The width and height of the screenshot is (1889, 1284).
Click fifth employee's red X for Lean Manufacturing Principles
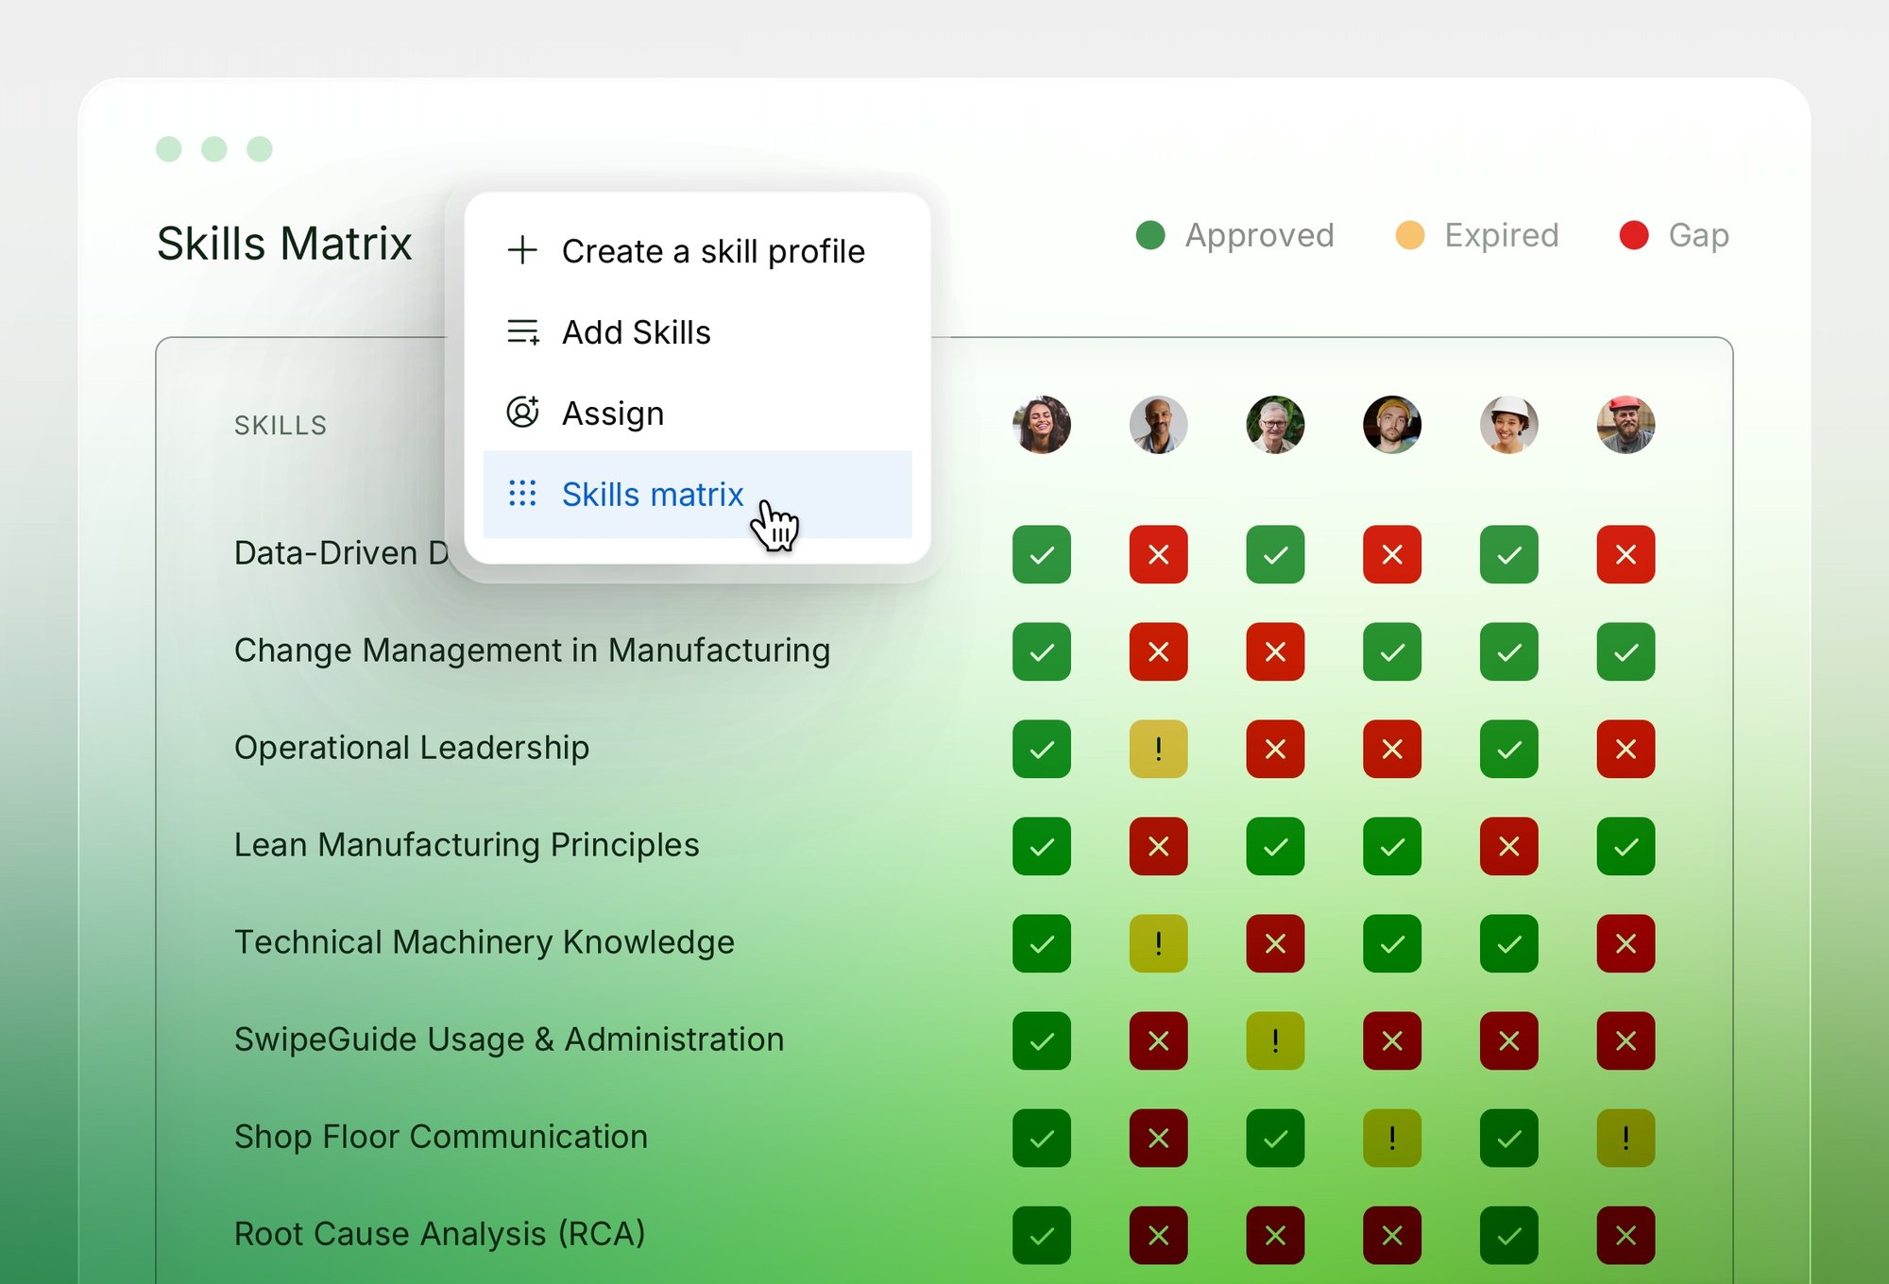(x=1509, y=847)
